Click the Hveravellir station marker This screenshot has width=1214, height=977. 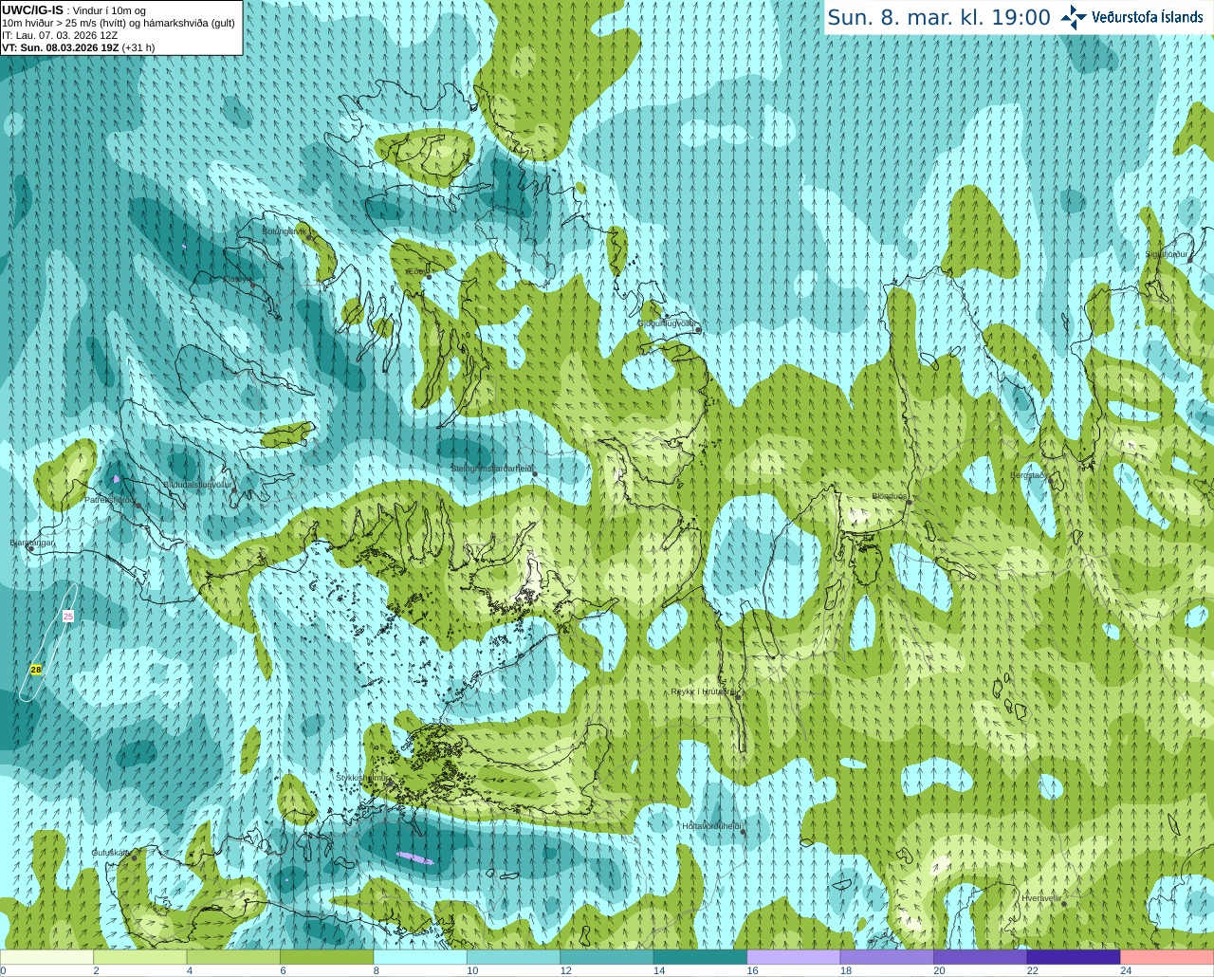click(1064, 904)
